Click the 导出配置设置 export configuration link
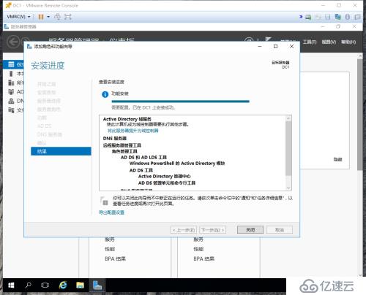This screenshot has width=366, height=295. click(x=111, y=212)
